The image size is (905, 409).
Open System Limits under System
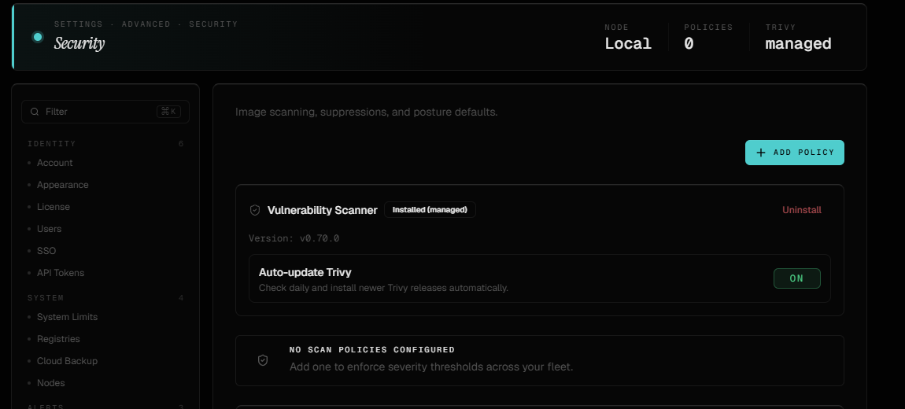point(67,317)
